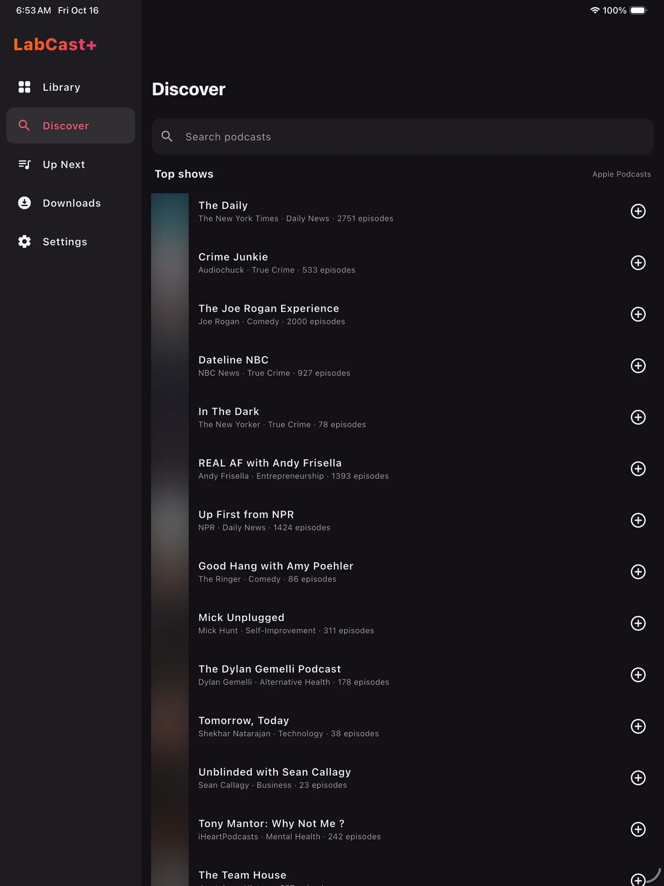Add Unblinded with Sean Callagy plus icon
The width and height of the screenshot is (664, 886).
(638, 777)
